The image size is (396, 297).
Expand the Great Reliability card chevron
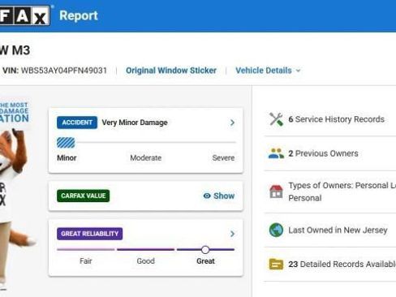click(x=232, y=234)
